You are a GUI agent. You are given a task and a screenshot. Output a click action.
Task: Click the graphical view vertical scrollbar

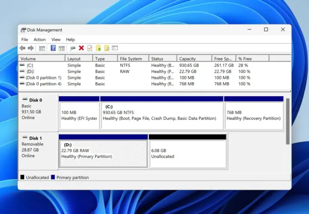tap(288, 122)
